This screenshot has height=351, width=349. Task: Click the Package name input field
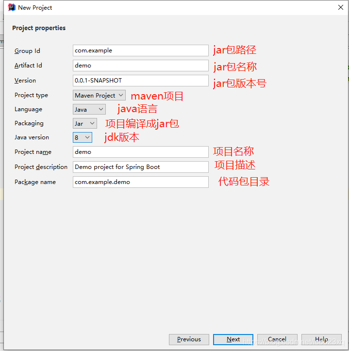click(141, 182)
